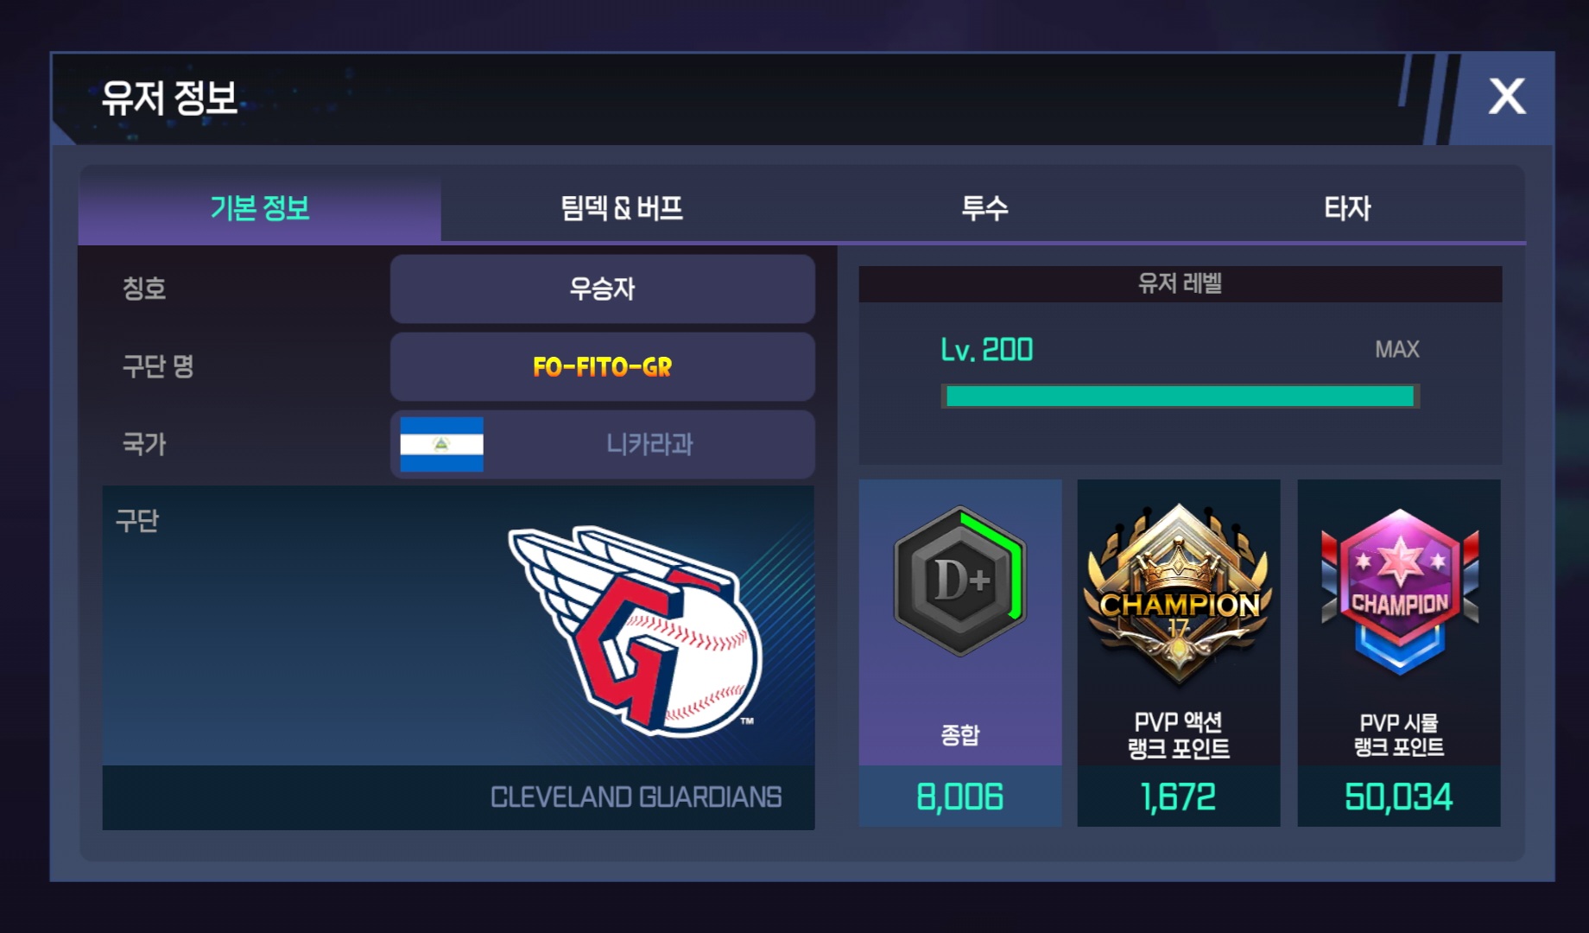Click the Lv. 200 level text
The height and width of the screenshot is (933, 1589).
pyautogui.click(x=986, y=350)
